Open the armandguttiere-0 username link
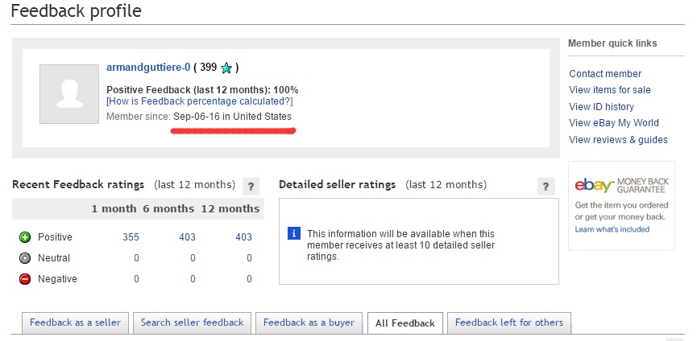The width and height of the screenshot is (697, 341). pos(148,68)
